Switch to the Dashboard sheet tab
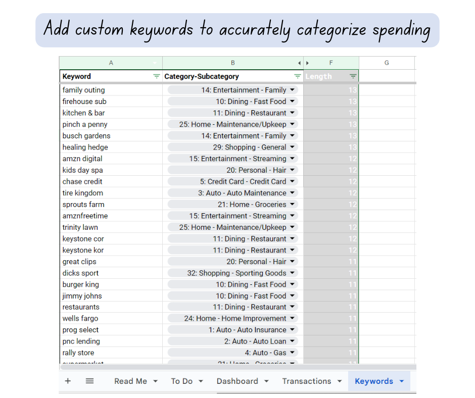475x398 pixels. pos(238,381)
